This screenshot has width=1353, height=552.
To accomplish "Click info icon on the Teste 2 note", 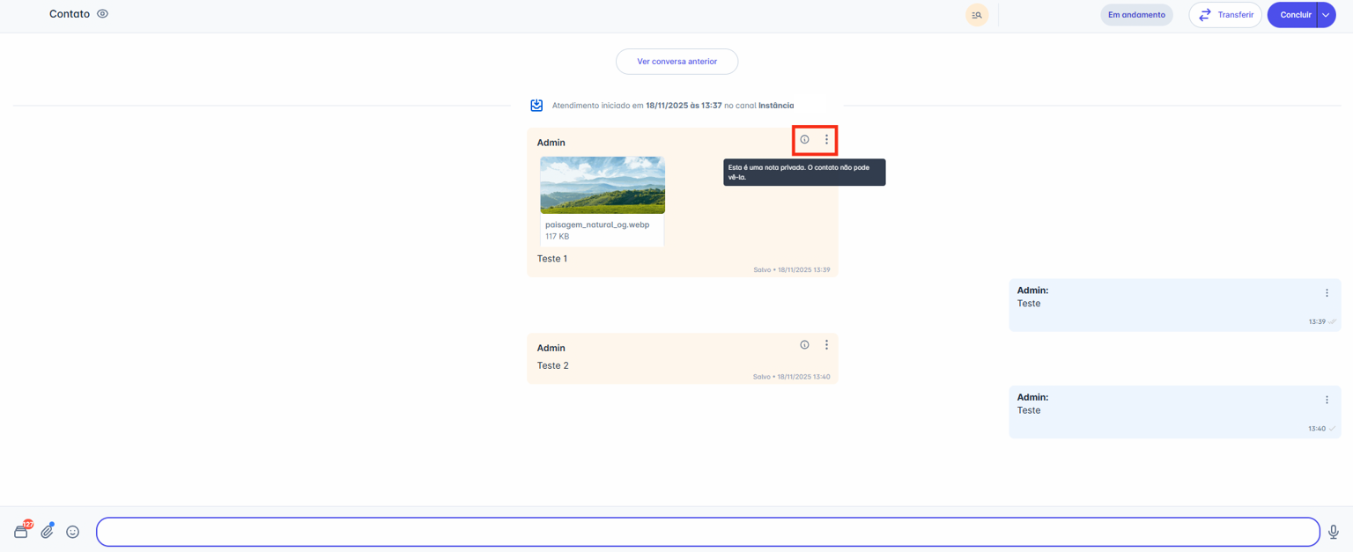I will (x=804, y=345).
